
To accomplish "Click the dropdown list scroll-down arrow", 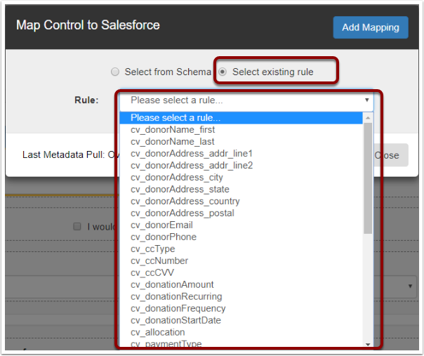I will click(368, 344).
